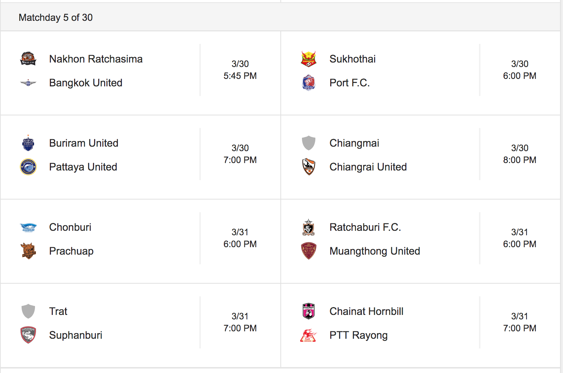Click the Port F.C. team crest

point(309,83)
